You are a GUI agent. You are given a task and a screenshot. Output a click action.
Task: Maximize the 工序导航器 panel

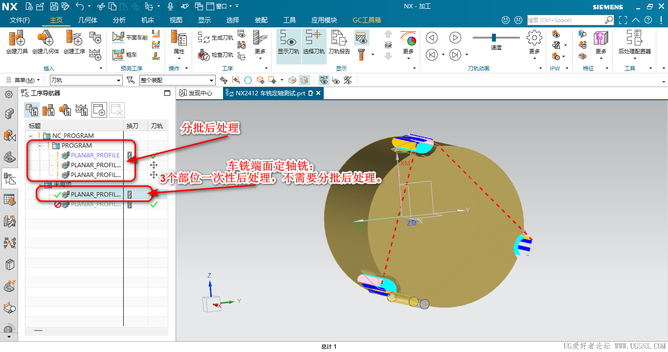click(167, 93)
